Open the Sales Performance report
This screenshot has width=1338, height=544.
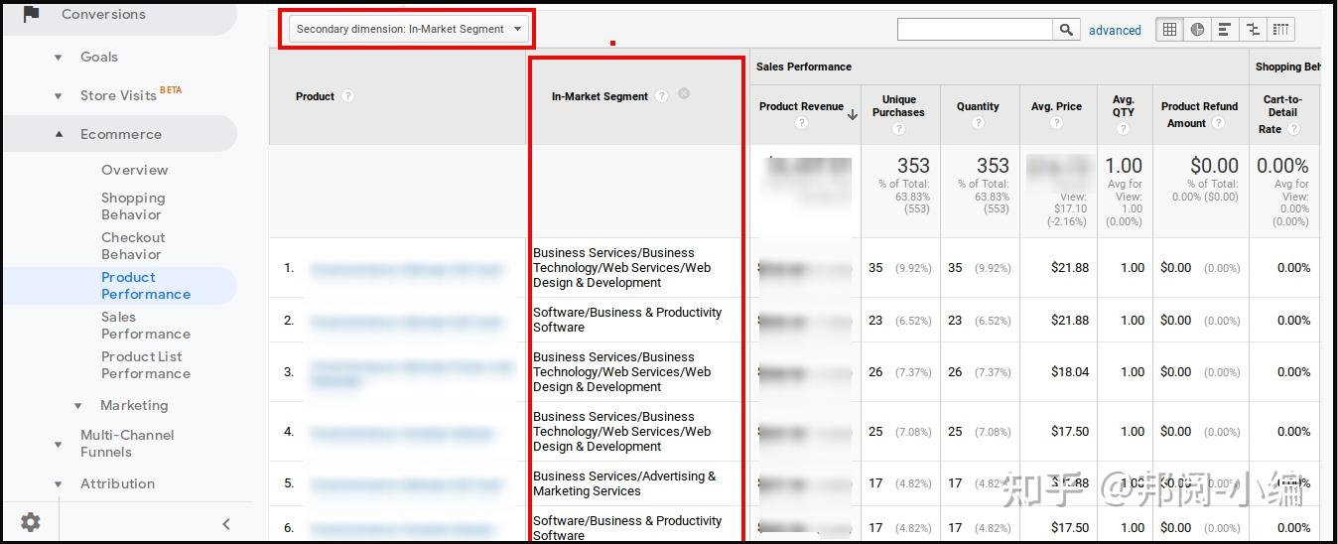tap(145, 326)
